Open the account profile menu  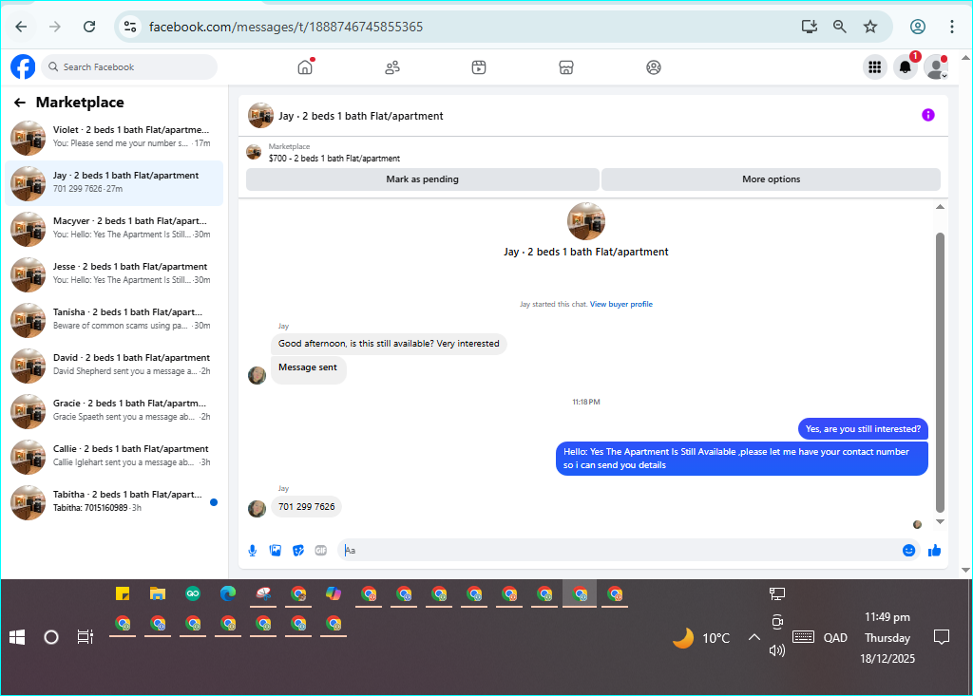tap(935, 67)
